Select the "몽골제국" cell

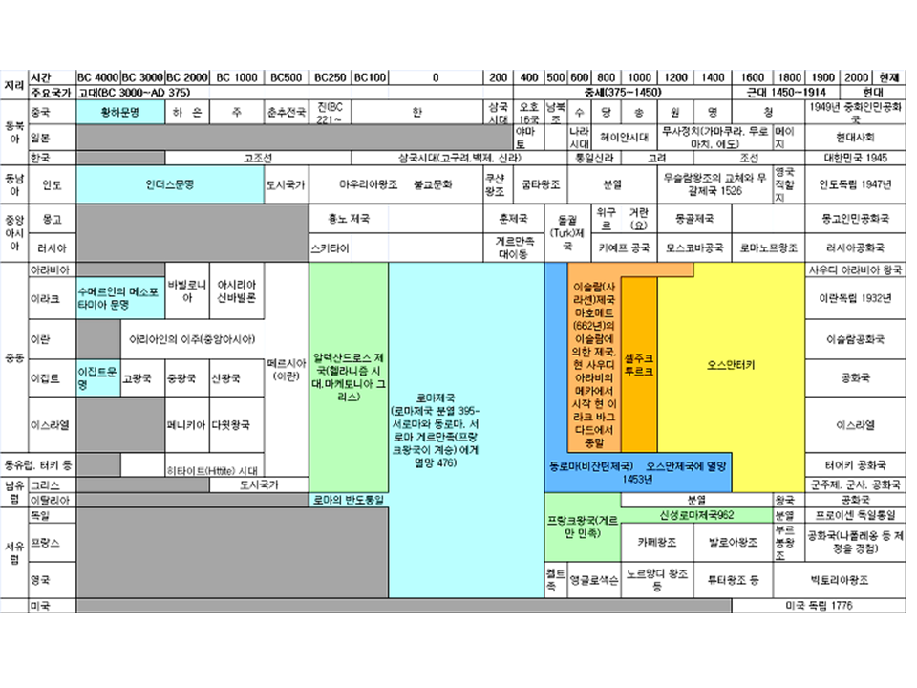click(x=694, y=219)
